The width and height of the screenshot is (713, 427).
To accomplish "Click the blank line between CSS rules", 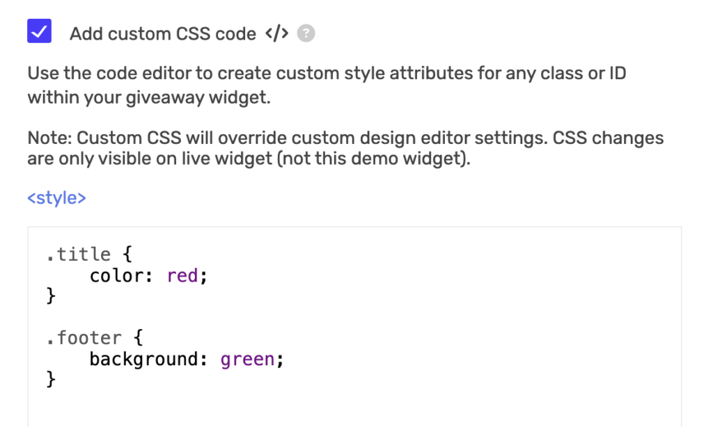I will click(209, 318).
